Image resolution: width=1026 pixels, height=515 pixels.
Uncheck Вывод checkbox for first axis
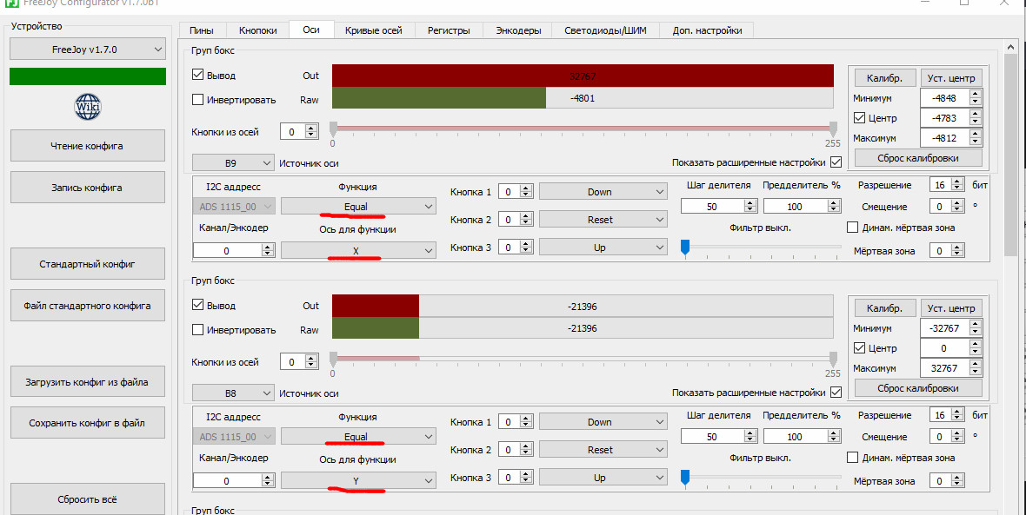pyautogui.click(x=197, y=76)
